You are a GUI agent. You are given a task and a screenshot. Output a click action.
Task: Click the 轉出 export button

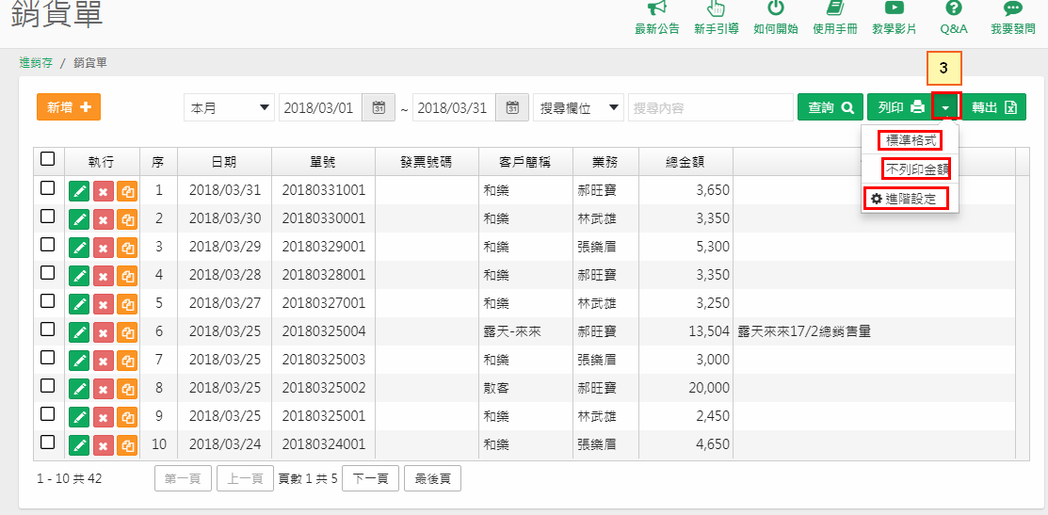994,107
